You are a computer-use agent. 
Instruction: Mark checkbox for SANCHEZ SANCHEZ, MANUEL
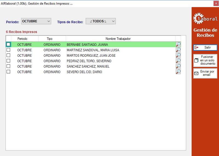click(8, 66)
